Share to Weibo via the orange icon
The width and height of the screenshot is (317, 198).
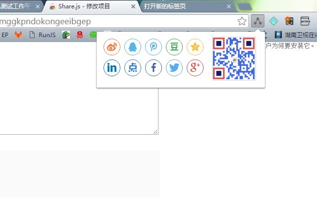tap(112, 47)
